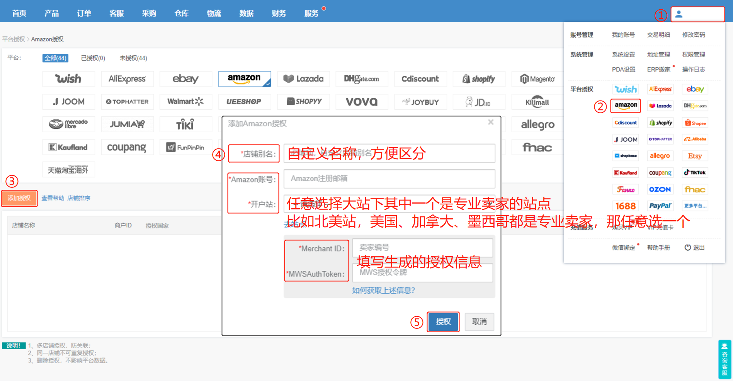Select the Coupang platform icon

pyautogui.click(x=128, y=147)
